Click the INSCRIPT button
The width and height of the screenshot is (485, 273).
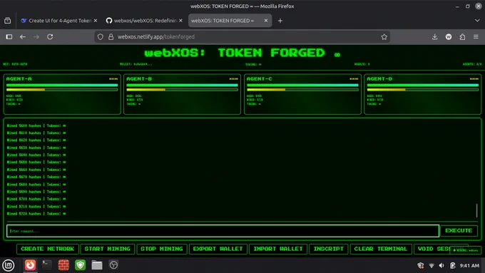[x=329, y=249]
